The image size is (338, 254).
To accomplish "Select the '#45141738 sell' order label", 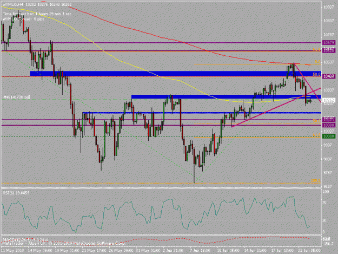I will (17, 97).
